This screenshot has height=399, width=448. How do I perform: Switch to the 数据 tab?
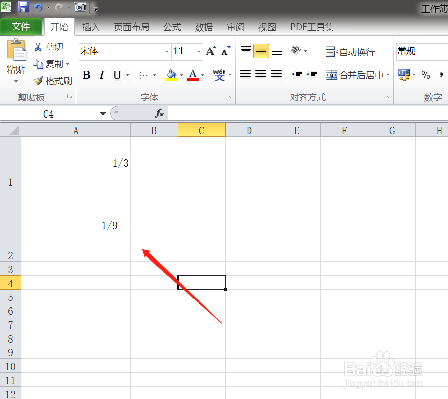[204, 27]
